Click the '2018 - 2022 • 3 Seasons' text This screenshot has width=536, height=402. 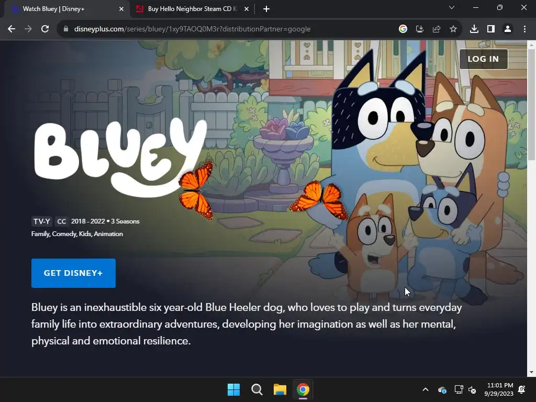[x=105, y=221]
